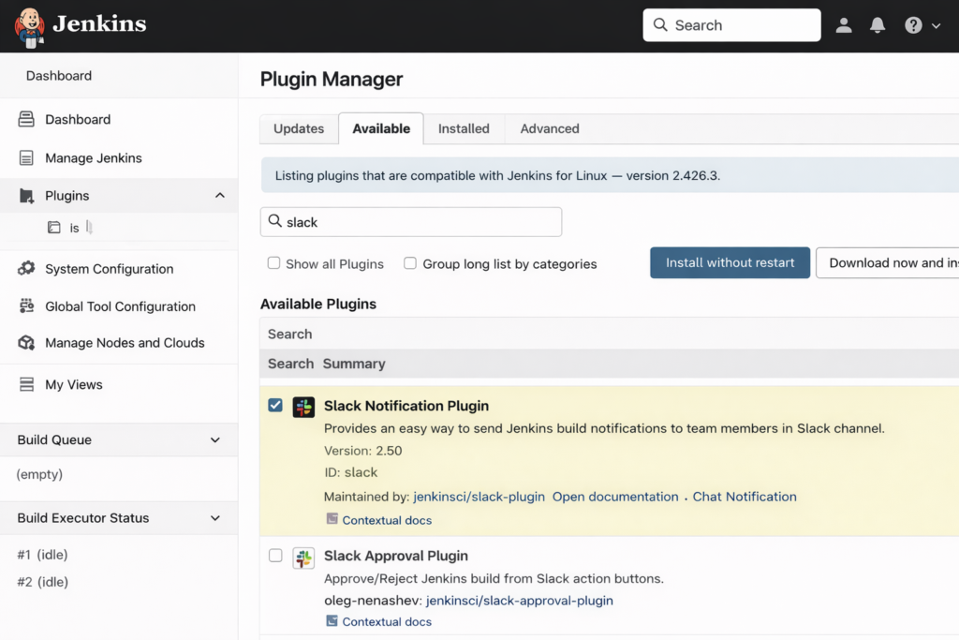The height and width of the screenshot is (640, 959).
Task: Open the help question mark icon
Action: coord(913,25)
